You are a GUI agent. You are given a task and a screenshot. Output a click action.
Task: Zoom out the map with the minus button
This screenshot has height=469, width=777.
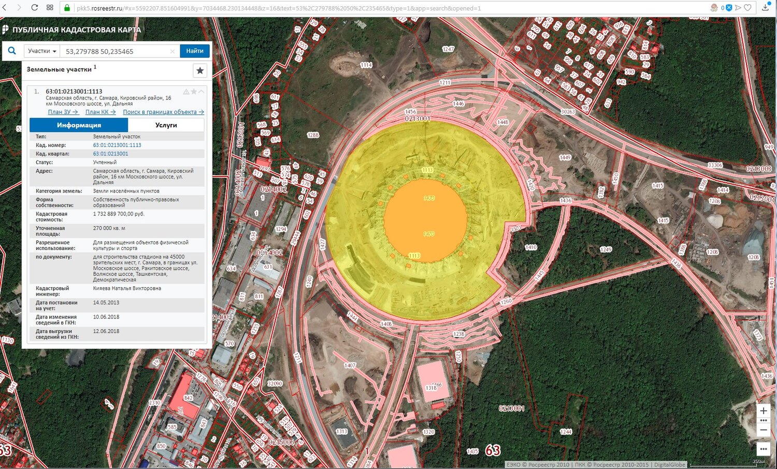pos(764,430)
